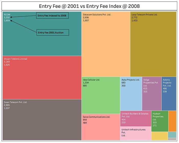The image size is (179, 143).
Task: Click Adonis Projects value 239
Action: pyautogui.click(x=165, y=92)
